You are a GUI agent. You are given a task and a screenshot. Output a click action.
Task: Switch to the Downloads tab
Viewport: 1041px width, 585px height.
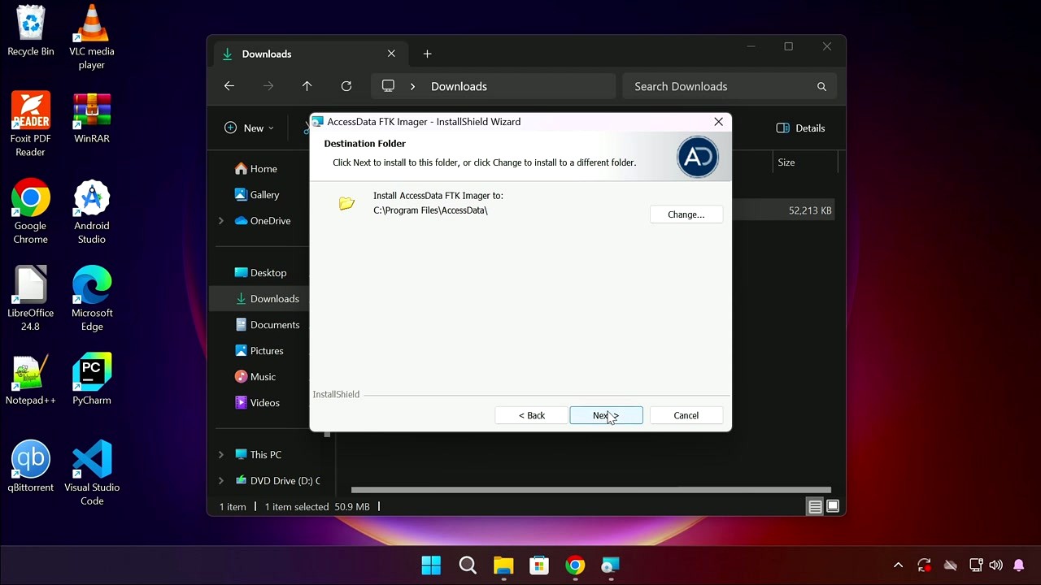[267, 54]
